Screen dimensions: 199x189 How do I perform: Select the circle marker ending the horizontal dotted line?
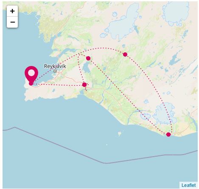84,85
